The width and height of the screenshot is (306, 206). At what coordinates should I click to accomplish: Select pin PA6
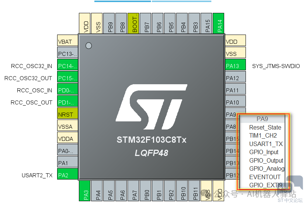[x=121, y=191]
